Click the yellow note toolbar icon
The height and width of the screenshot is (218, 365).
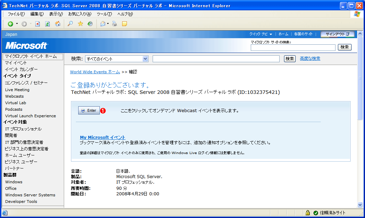125,24
